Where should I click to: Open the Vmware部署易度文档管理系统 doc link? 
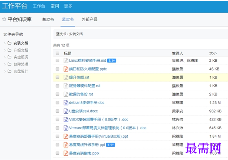pyautogui.click(x=108, y=128)
